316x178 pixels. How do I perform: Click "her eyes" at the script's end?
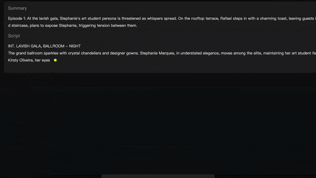[42, 60]
